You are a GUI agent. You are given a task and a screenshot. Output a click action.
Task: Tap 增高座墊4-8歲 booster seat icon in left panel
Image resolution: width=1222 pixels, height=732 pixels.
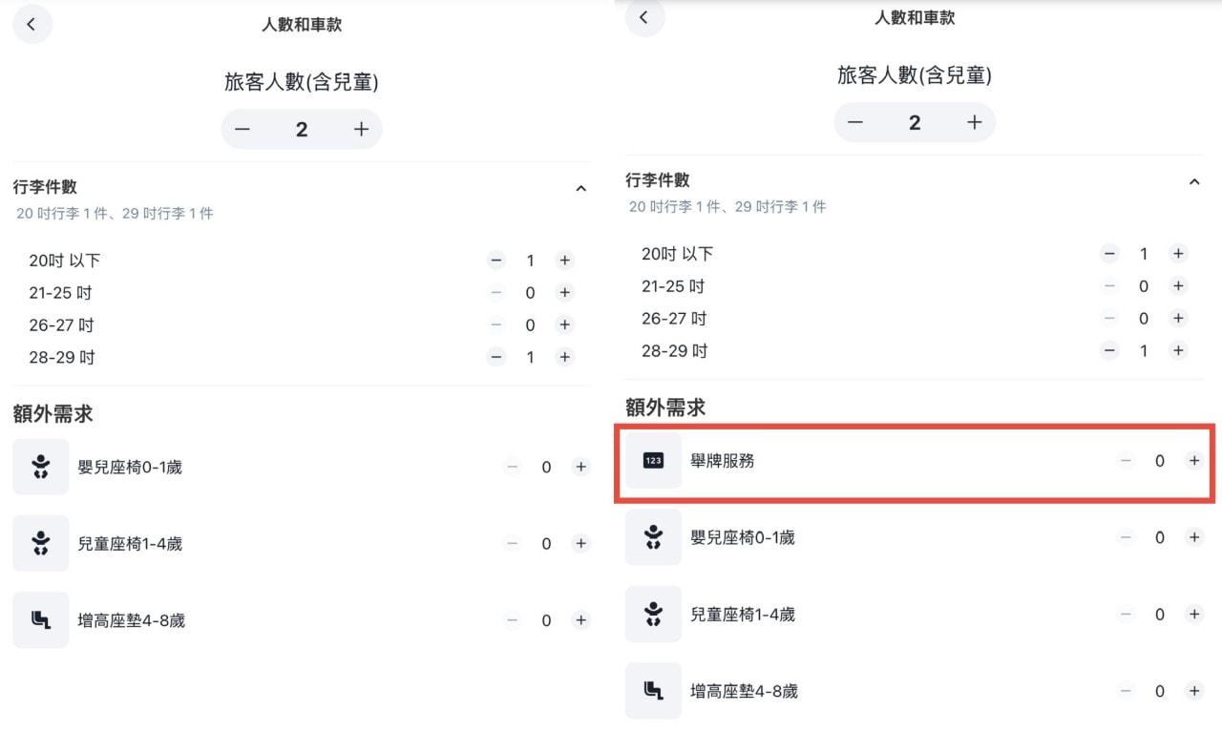[40, 620]
